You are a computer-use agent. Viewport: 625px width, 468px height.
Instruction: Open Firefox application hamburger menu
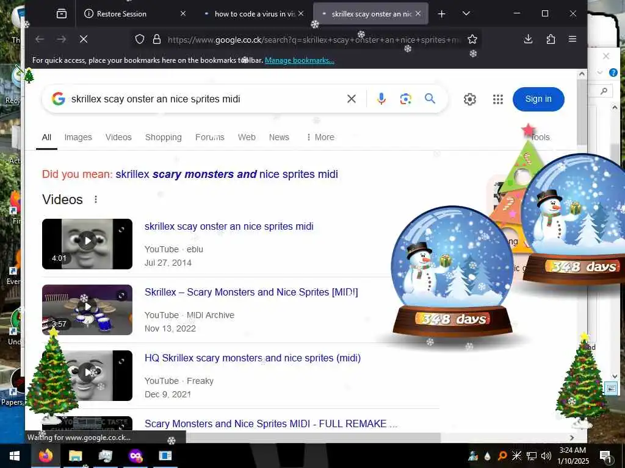(x=573, y=39)
